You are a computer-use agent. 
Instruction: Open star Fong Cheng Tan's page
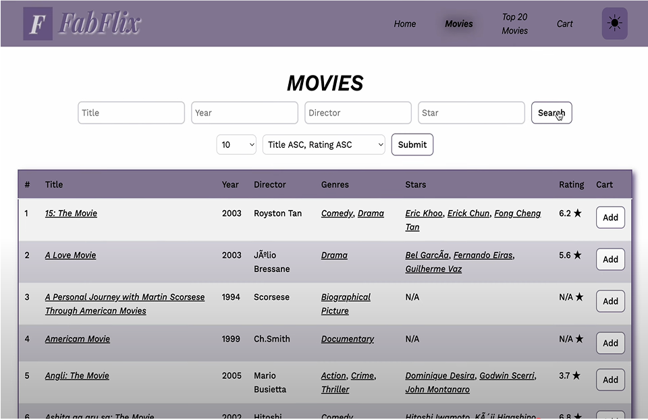tap(473, 220)
